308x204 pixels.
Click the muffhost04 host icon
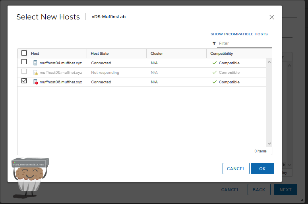coord(35,63)
